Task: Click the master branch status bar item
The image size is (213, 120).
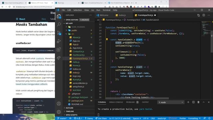Action: 62,118
